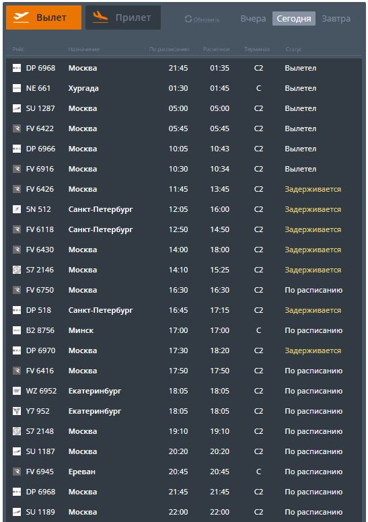Sort by Расчетное column header
Image resolution: width=368 pixels, height=522 pixels.
pyautogui.click(x=216, y=49)
